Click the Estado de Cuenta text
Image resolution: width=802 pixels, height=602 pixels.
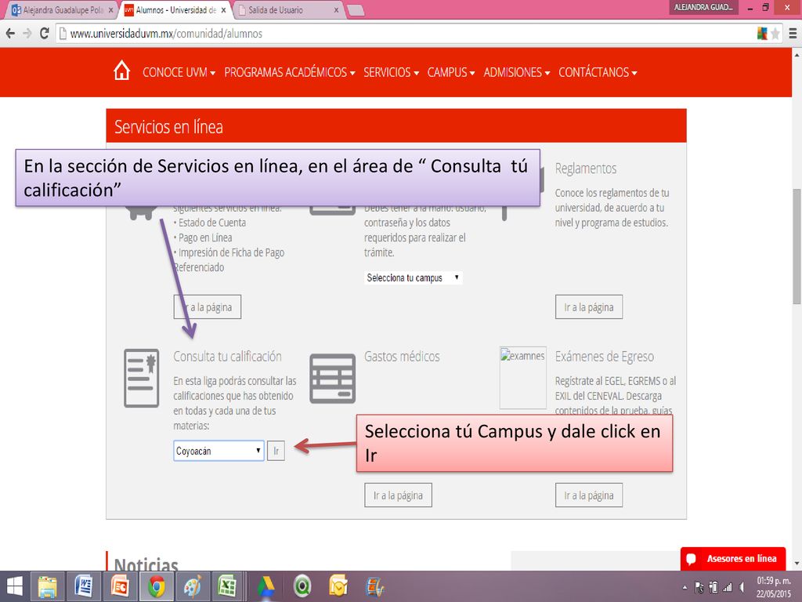[211, 223]
